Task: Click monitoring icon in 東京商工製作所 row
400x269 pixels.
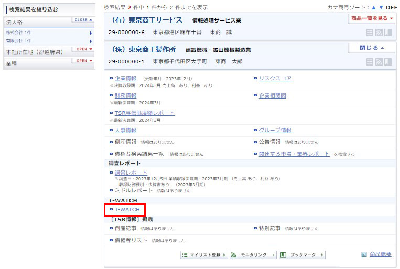Action: tap(379, 62)
